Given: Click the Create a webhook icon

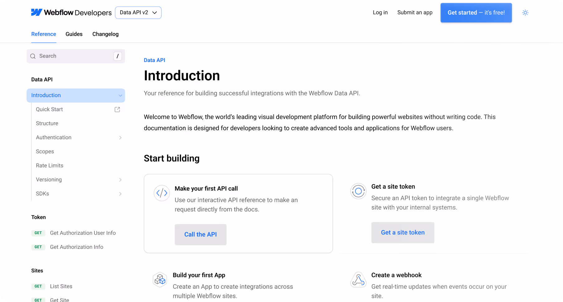Looking at the screenshot, I should [x=358, y=279].
